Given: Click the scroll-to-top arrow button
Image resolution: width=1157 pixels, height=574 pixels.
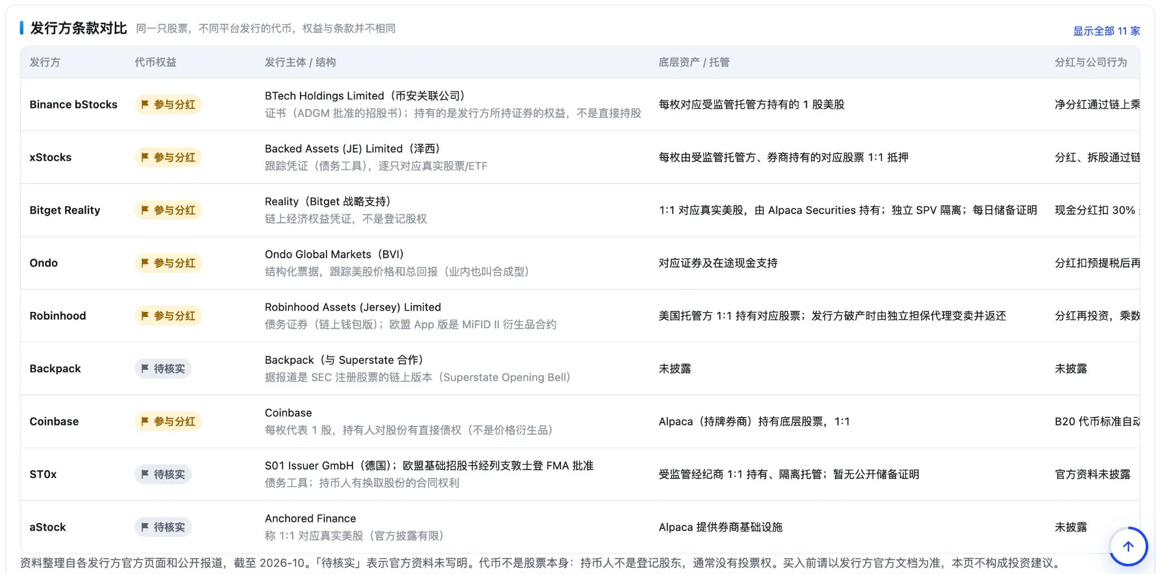Looking at the screenshot, I should coord(1128,546).
